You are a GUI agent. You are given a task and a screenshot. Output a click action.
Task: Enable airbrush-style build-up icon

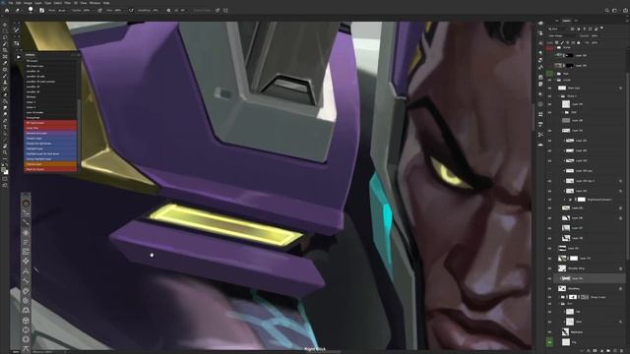pos(131,10)
